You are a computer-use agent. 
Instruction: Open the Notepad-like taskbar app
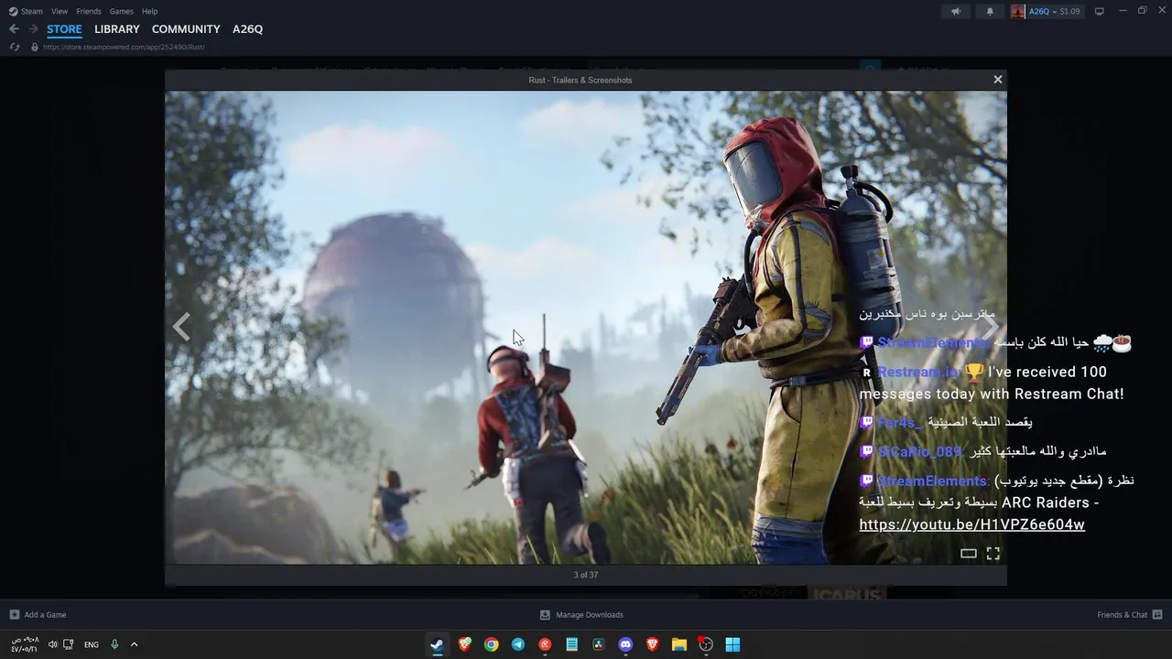click(x=571, y=644)
